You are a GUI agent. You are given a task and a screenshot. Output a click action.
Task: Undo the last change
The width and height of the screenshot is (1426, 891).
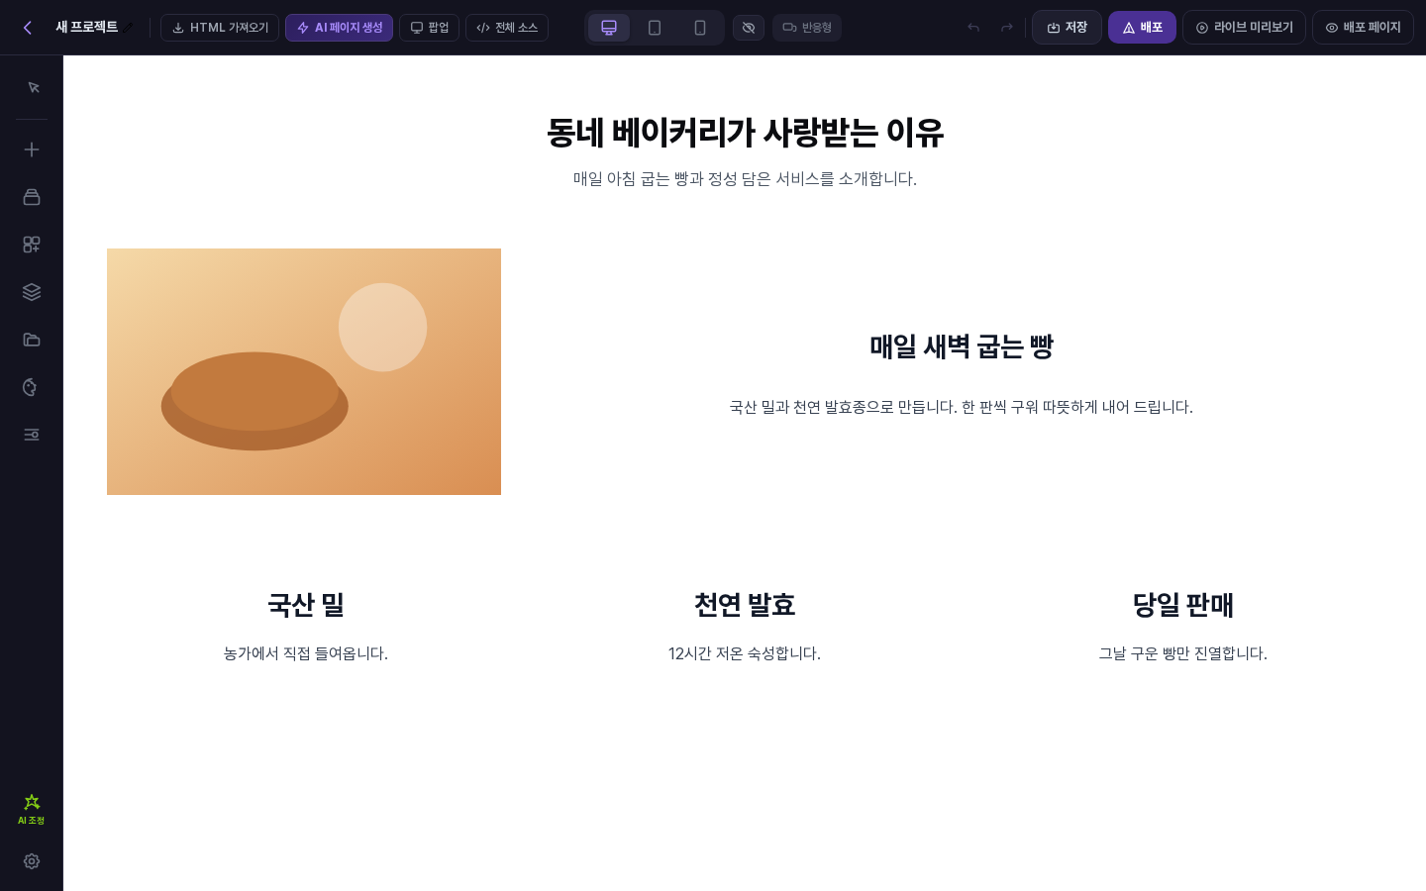pyautogui.click(x=973, y=28)
